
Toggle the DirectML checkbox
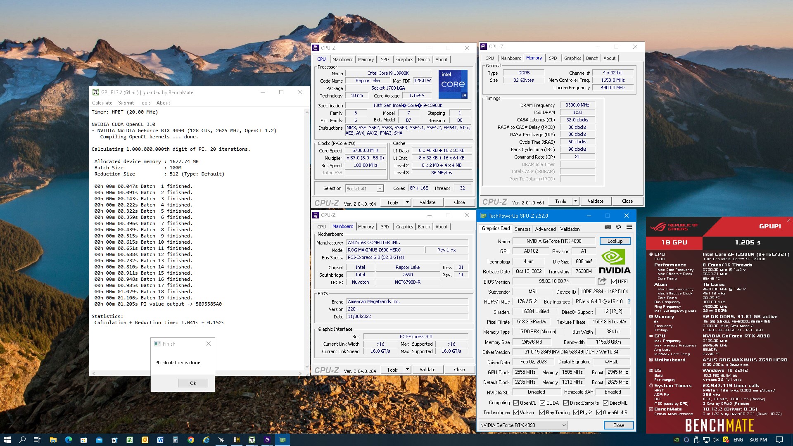pyautogui.click(x=605, y=403)
